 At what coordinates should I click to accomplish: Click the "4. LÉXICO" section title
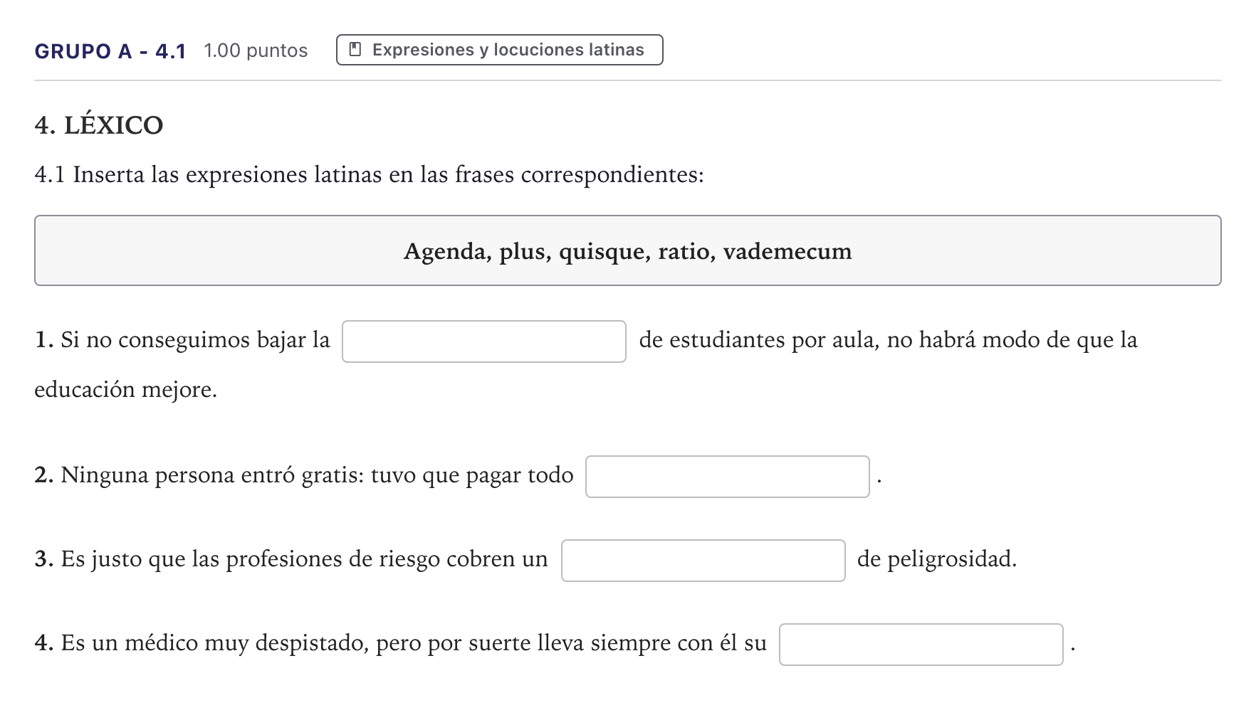[x=99, y=125]
